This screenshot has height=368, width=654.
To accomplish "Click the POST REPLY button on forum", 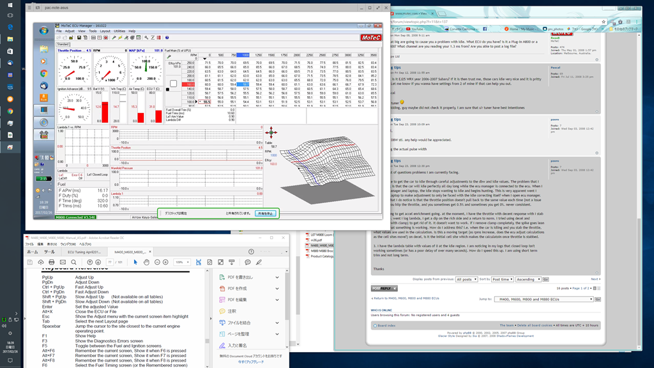I will [384, 288].
